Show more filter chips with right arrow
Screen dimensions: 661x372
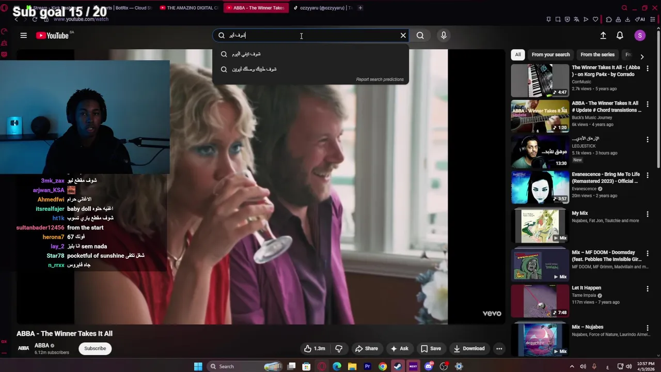(642, 56)
